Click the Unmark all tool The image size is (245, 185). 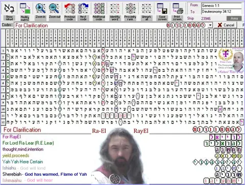(146, 11)
